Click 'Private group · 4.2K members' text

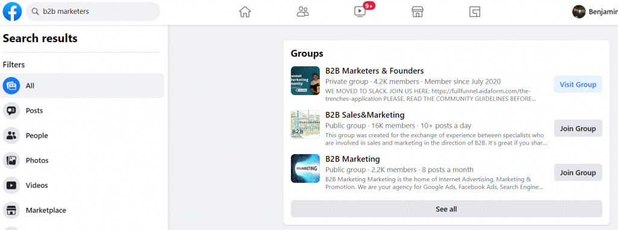(372, 82)
